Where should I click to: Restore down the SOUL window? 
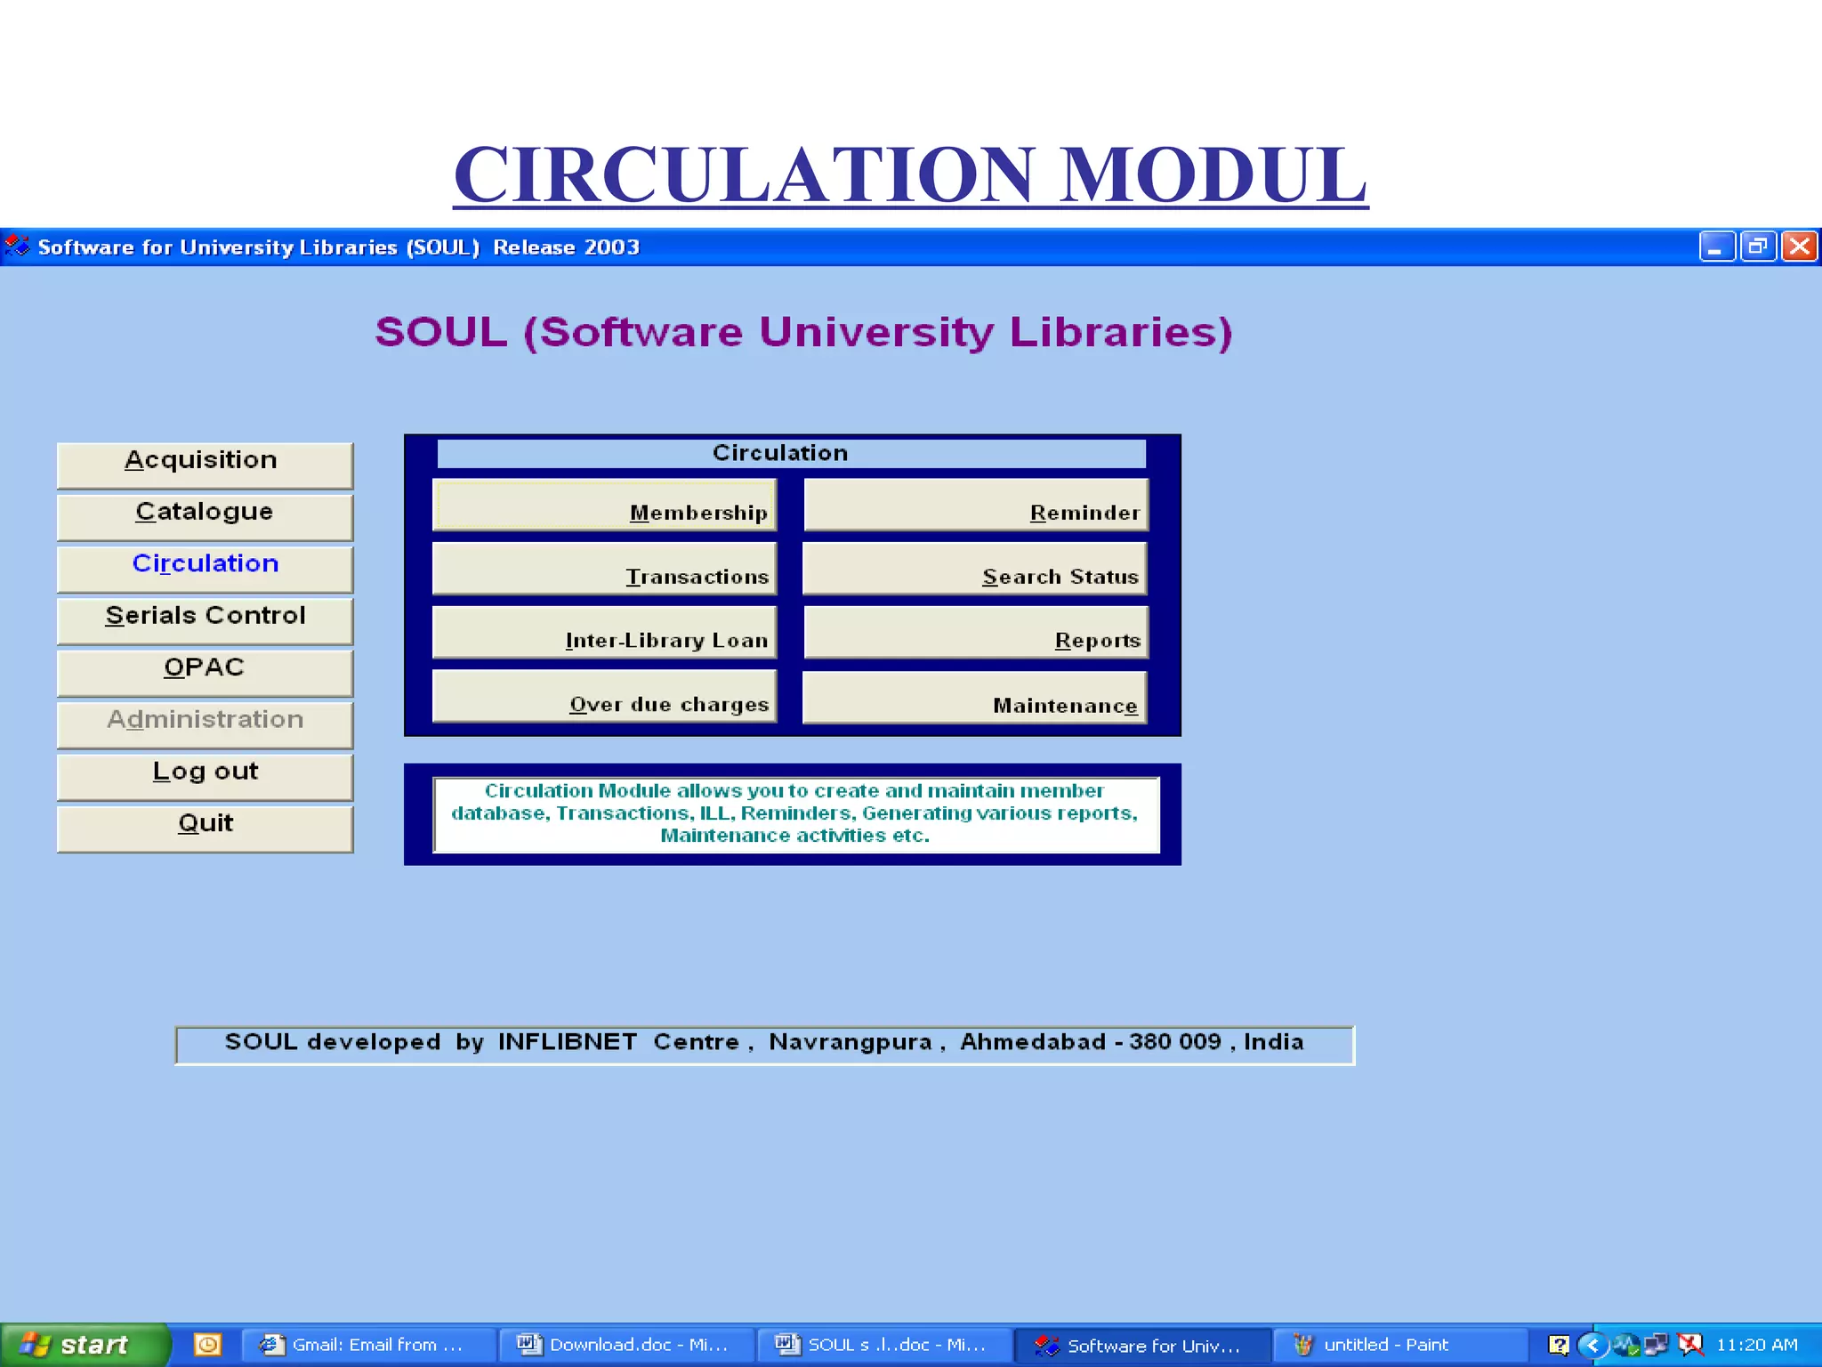[1758, 247]
